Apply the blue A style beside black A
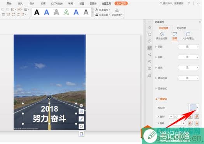 [x=47, y=12]
